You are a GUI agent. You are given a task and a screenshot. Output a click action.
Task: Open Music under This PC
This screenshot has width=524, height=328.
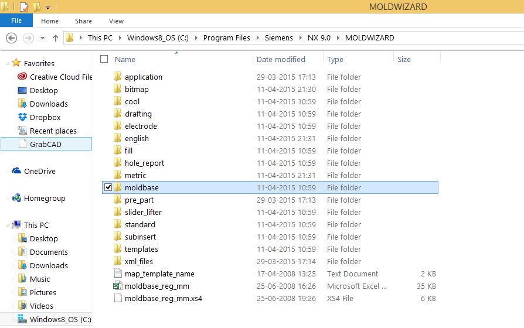[x=34, y=279]
